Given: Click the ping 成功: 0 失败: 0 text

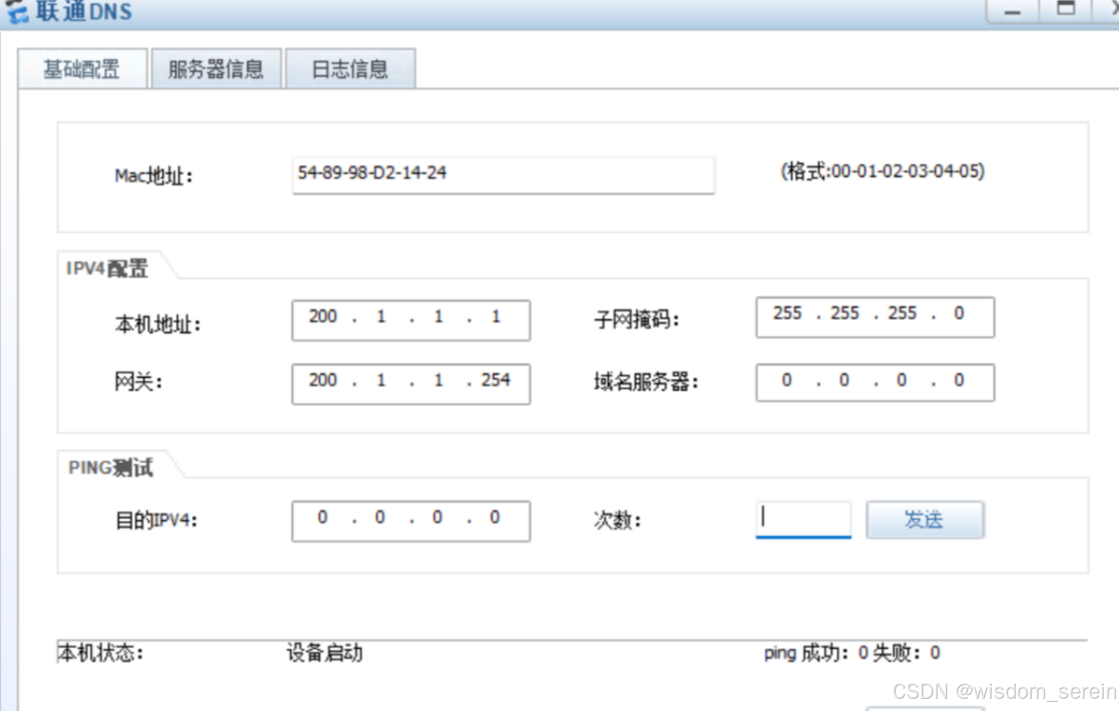Looking at the screenshot, I should (x=852, y=653).
